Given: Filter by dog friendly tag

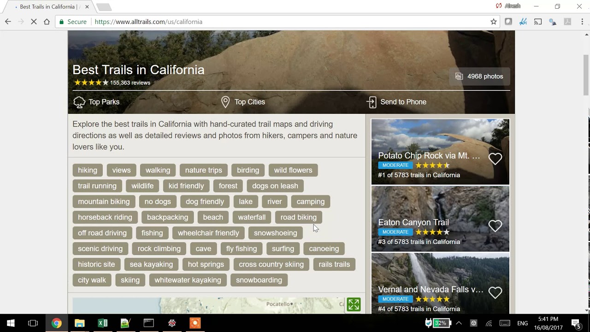Looking at the screenshot, I should click(x=205, y=202).
